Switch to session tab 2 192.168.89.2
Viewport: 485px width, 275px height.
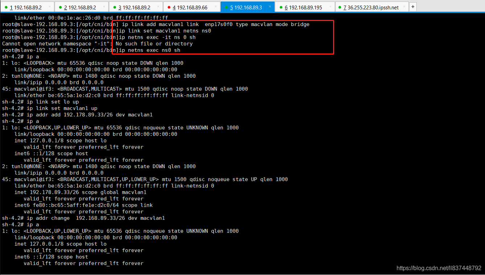pos(82,7)
